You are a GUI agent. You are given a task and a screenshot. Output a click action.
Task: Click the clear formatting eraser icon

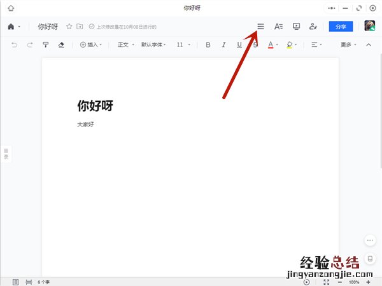61,45
